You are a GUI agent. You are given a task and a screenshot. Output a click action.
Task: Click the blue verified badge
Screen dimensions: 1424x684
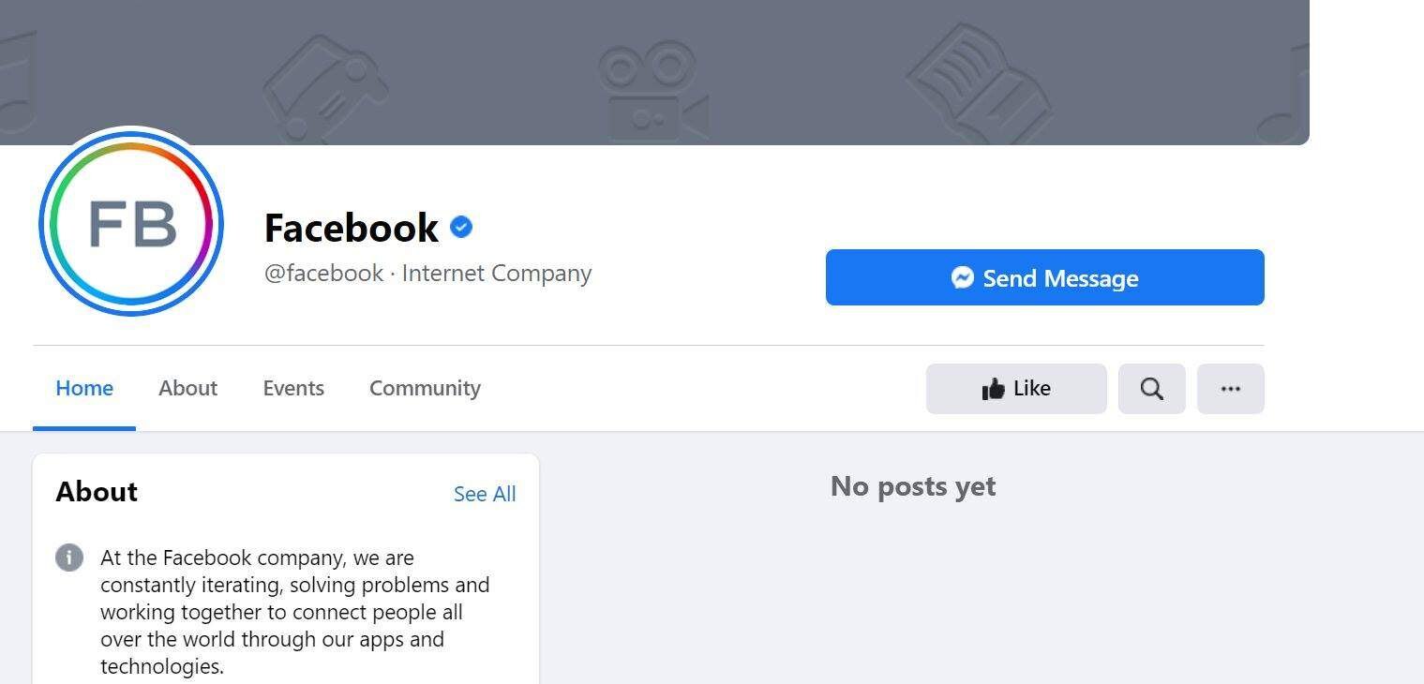tap(460, 227)
